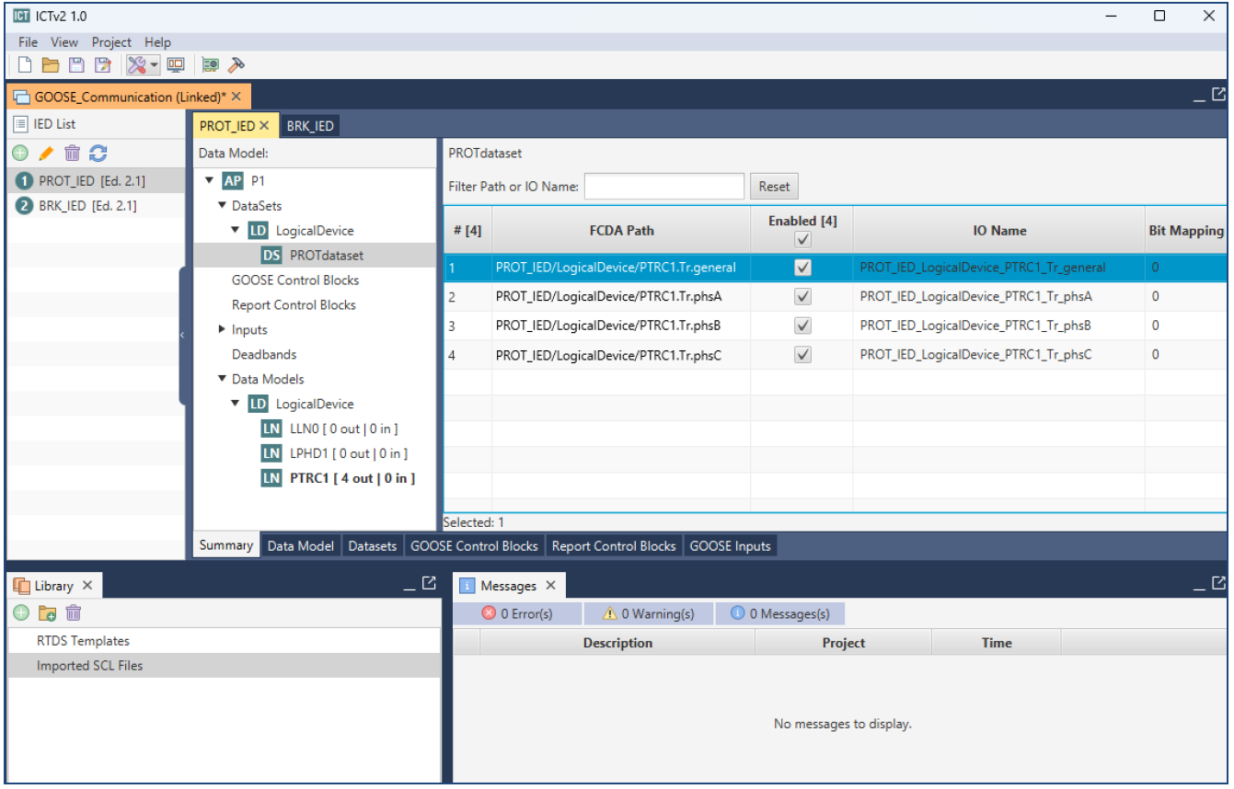1234x789 pixels.
Task: Open the wrench tools dropdown arrow
Action: (x=154, y=65)
